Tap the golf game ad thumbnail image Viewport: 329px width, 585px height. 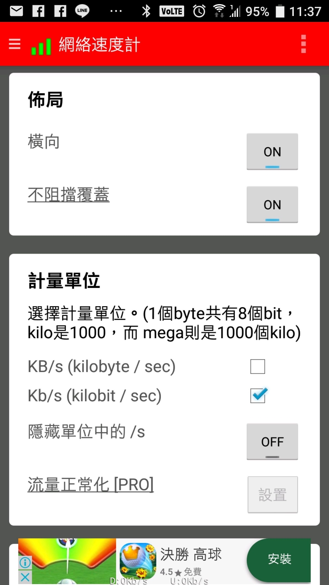pyautogui.click(x=67, y=561)
